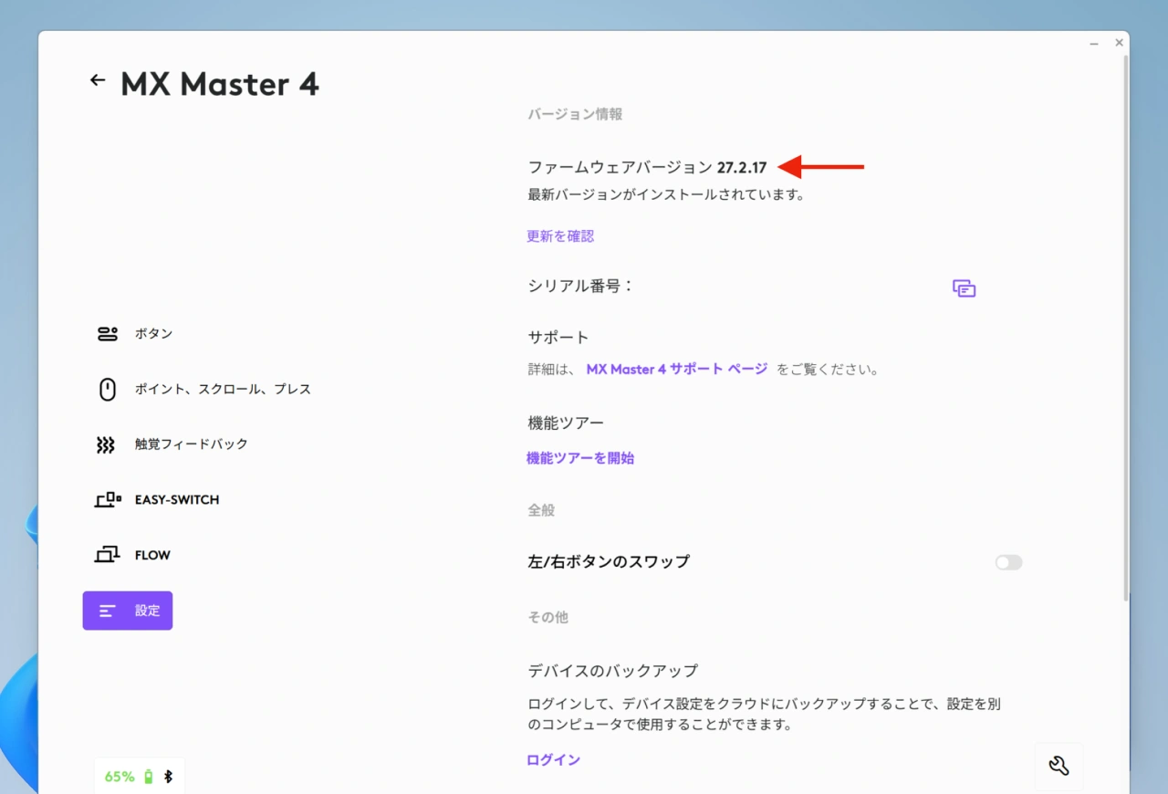1168x794 pixels.
Task: Click the firmware version number 27.2.17
Action: 742,167
